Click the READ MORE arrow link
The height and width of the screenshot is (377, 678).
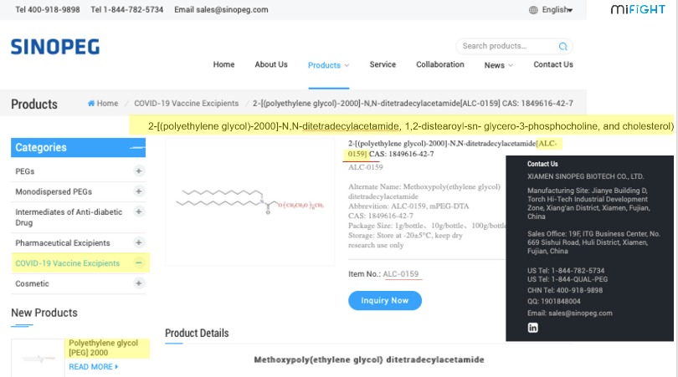(93, 366)
